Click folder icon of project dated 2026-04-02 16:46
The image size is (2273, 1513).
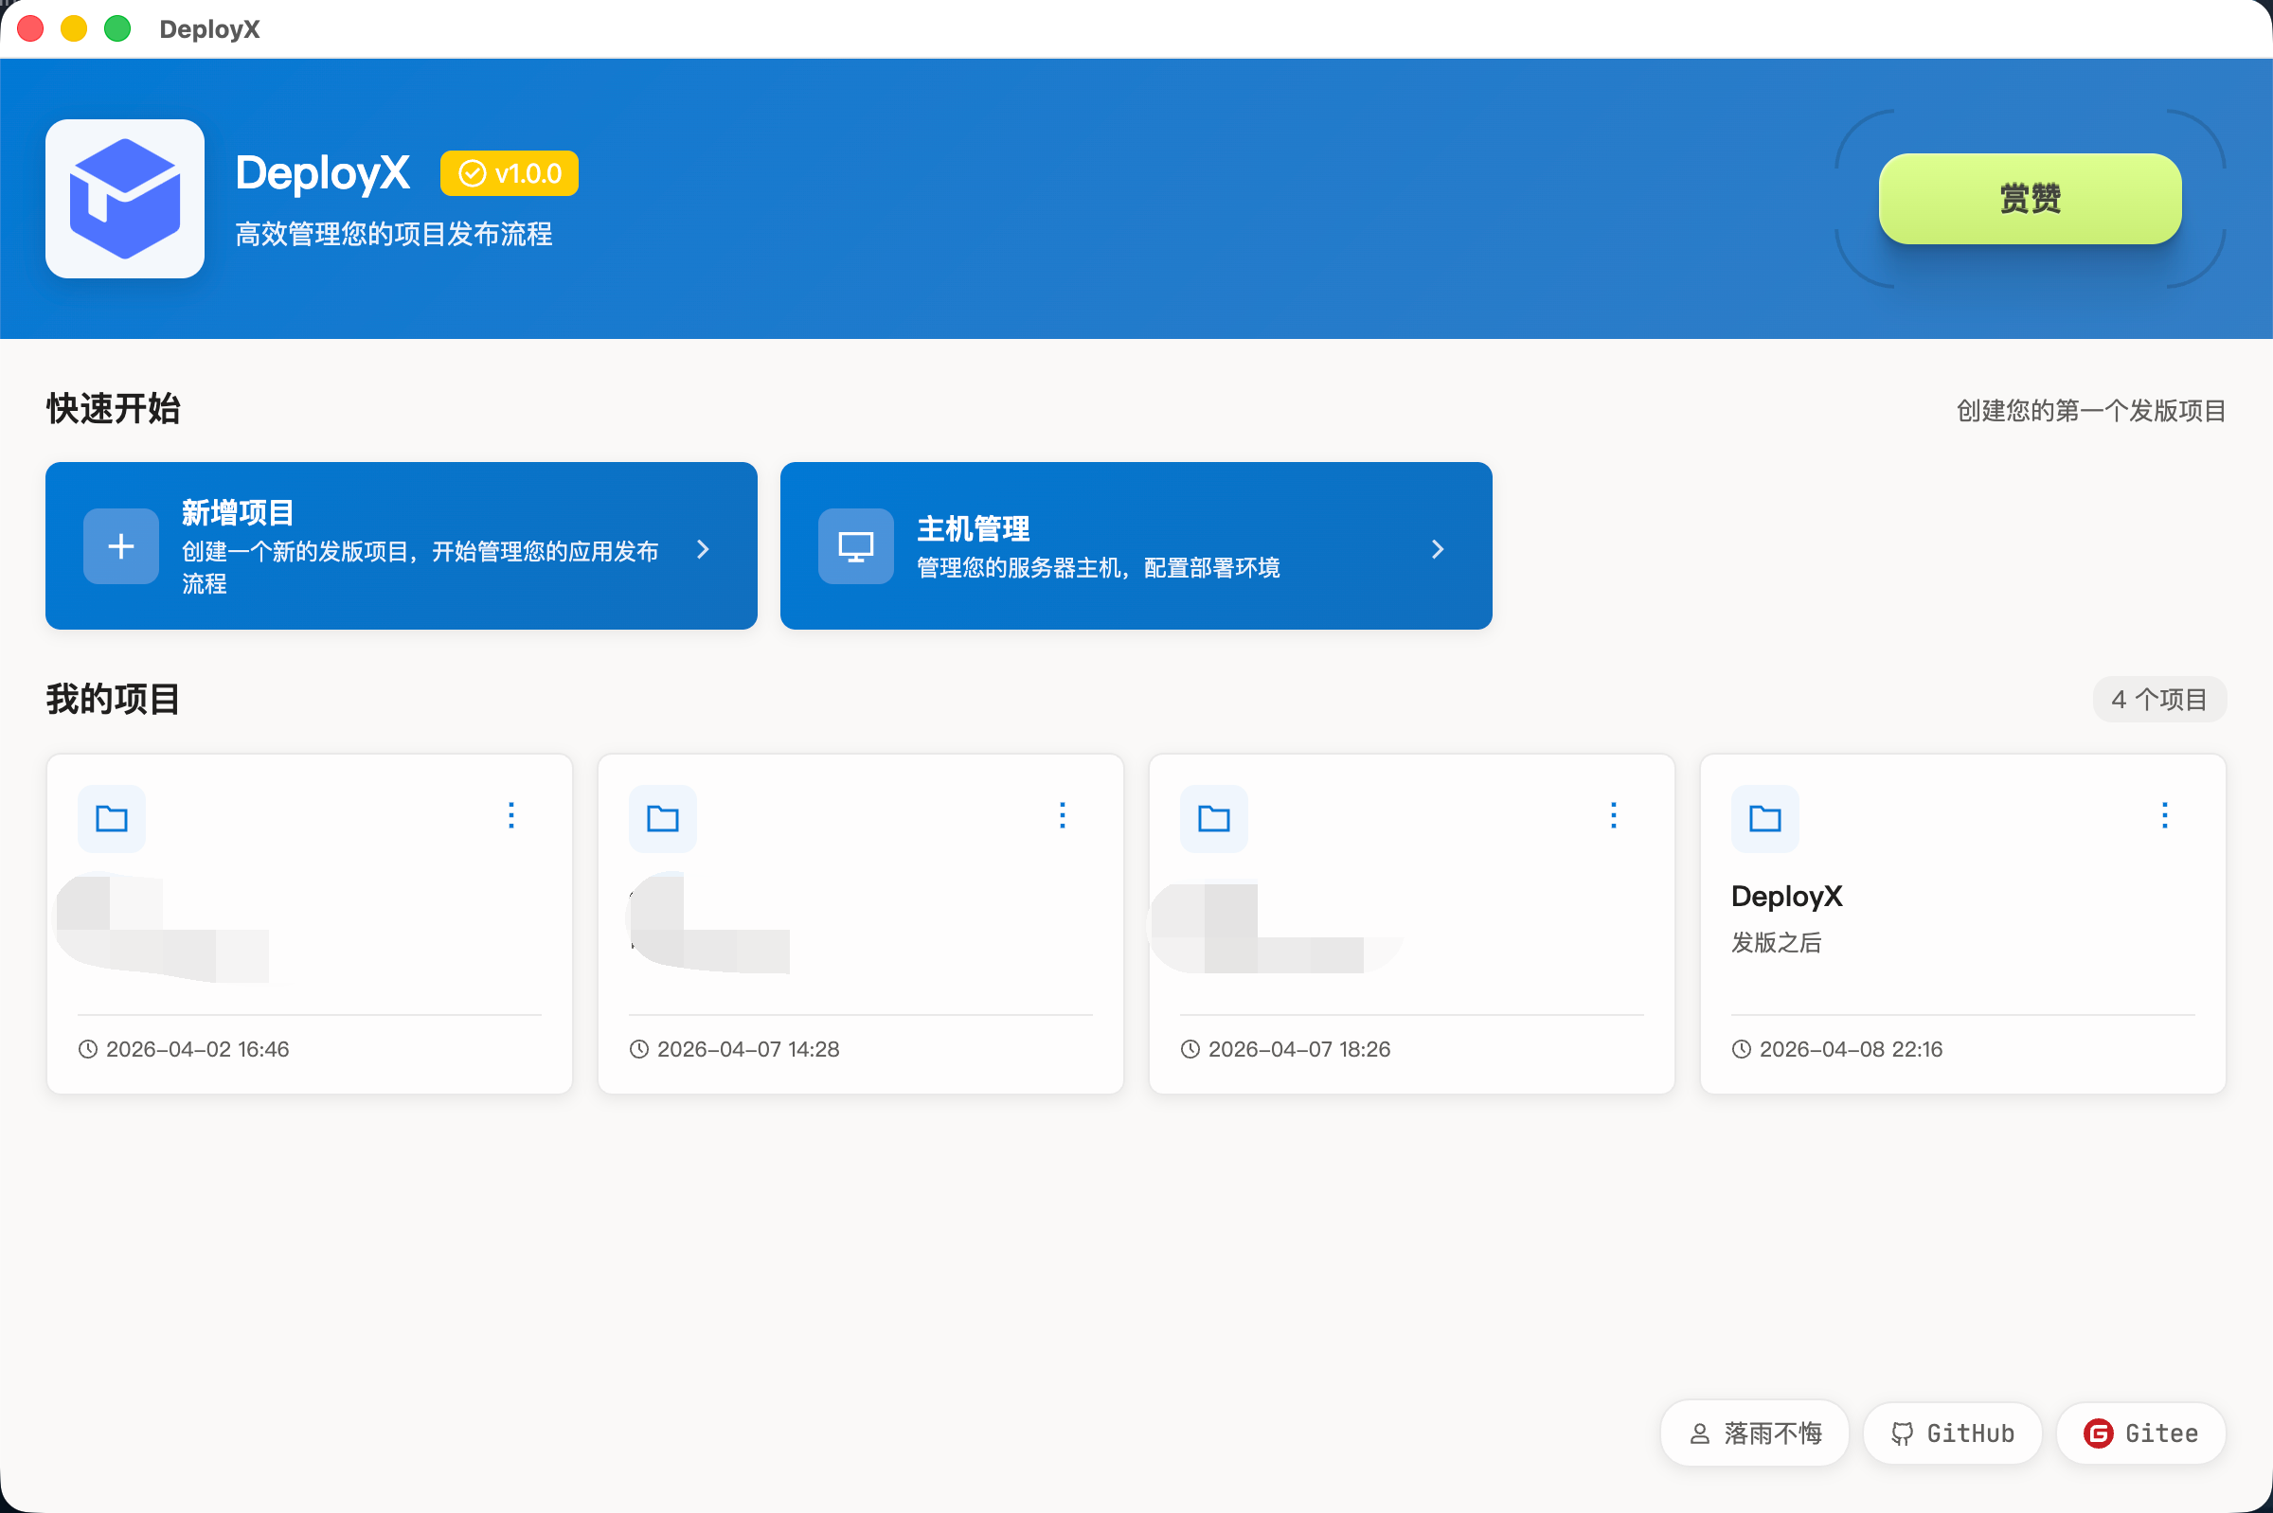[112, 819]
